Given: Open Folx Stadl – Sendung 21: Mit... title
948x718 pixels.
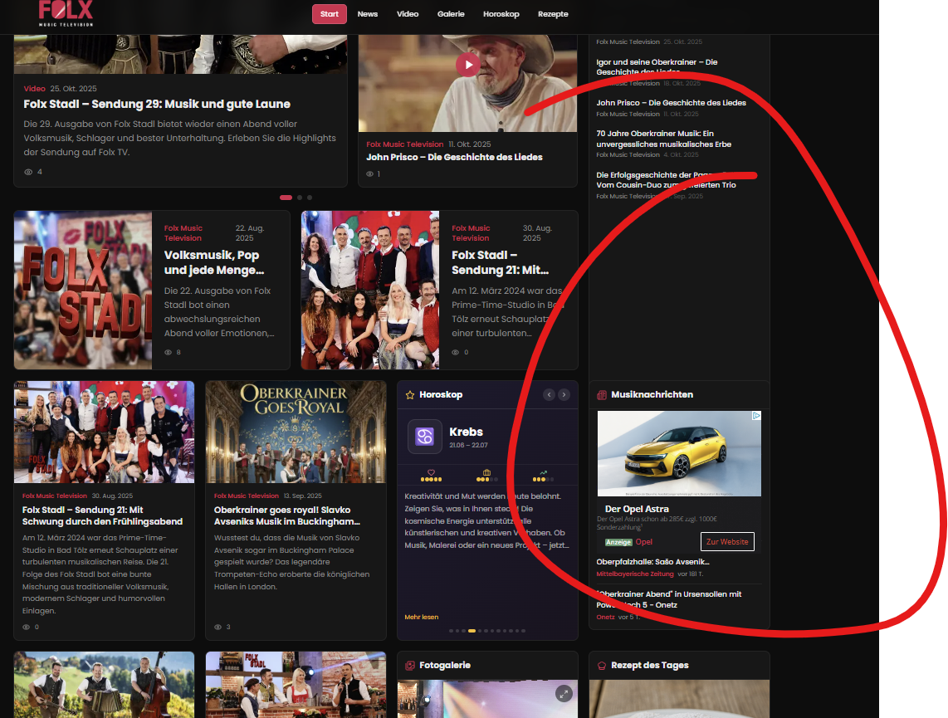Looking at the screenshot, I should [x=500, y=262].
